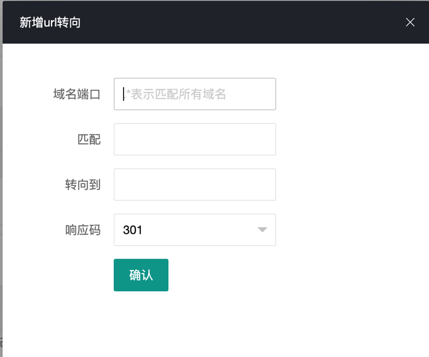429x357 pixels.
Task: Click the 转向到 input box
Action: pos(194,184)
